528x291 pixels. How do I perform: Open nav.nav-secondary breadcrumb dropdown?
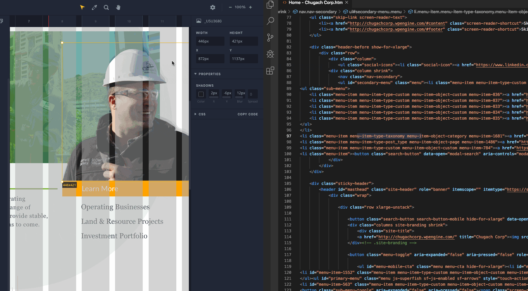[317, 12]
